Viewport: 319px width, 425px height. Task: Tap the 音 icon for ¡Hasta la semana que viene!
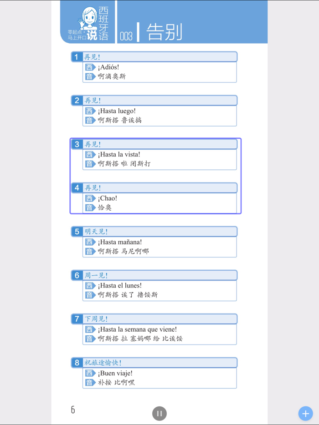[x=90, y=338]
